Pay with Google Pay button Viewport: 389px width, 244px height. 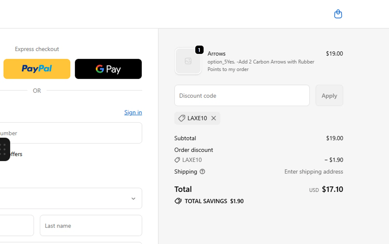(108, 69)
